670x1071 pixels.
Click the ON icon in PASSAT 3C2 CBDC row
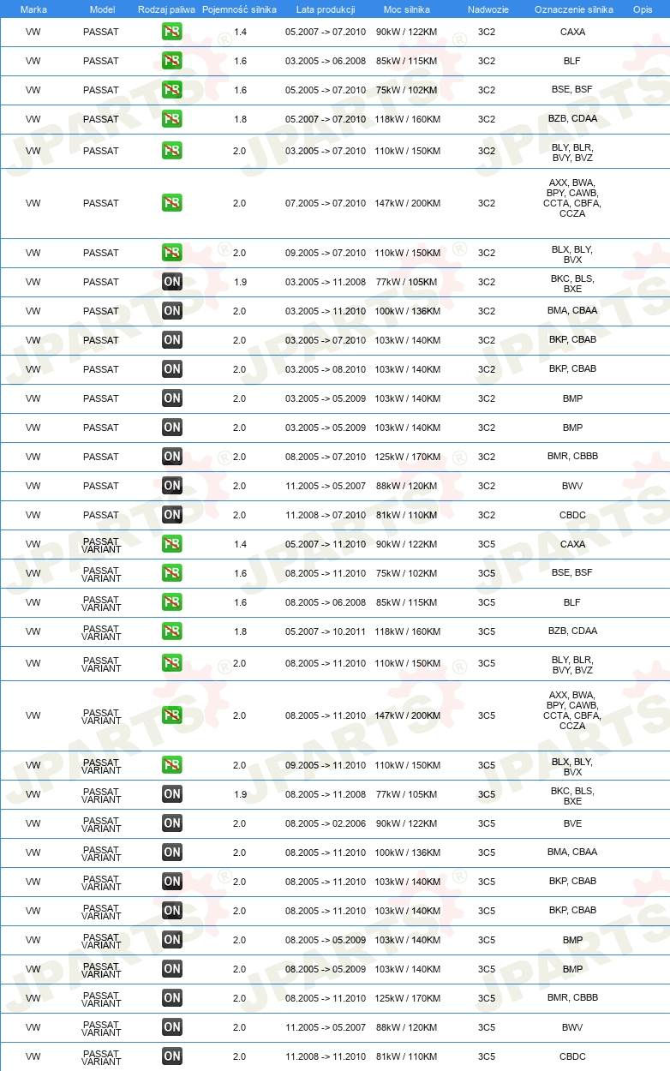tap(172, 515)
